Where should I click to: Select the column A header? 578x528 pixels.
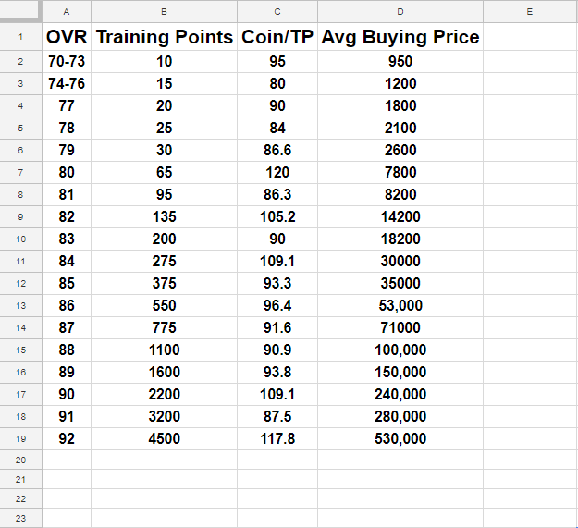pos(67,11)
